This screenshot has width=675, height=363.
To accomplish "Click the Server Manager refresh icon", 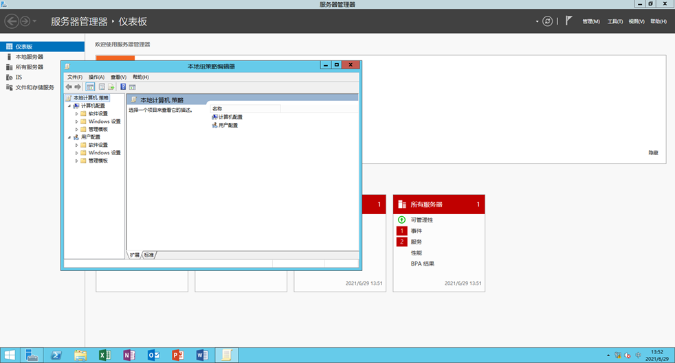I will coord(547,21).
